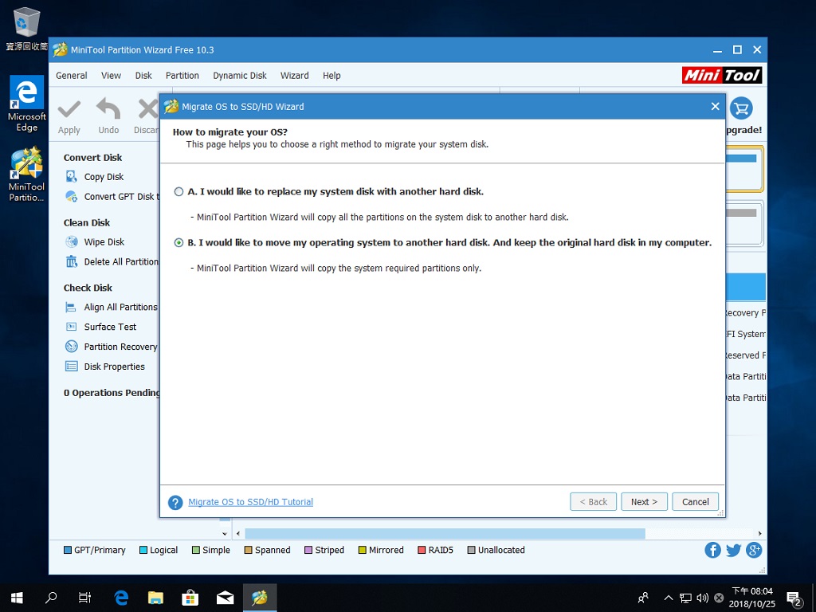Click the Undo arrow toolbar icon

108,108
